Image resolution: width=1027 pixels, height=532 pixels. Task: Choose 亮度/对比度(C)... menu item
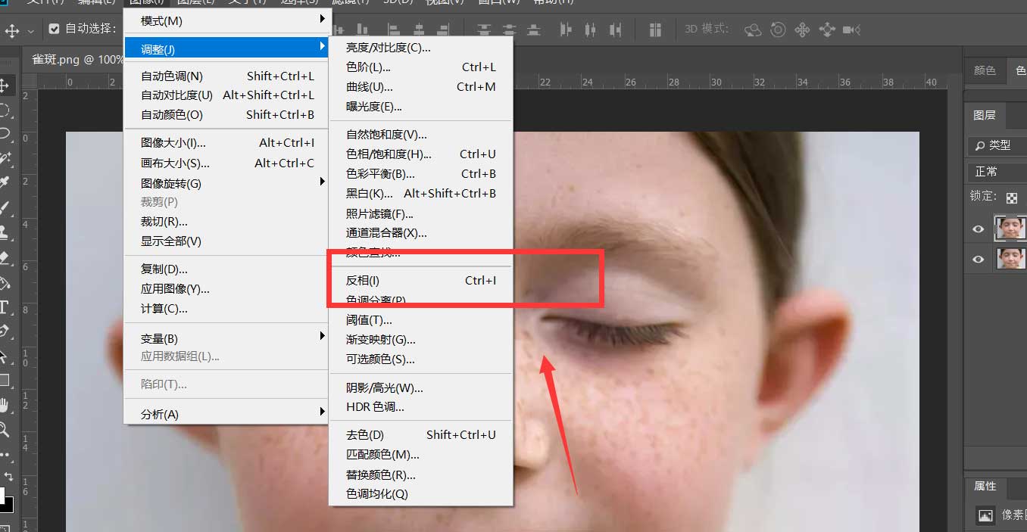421,48
